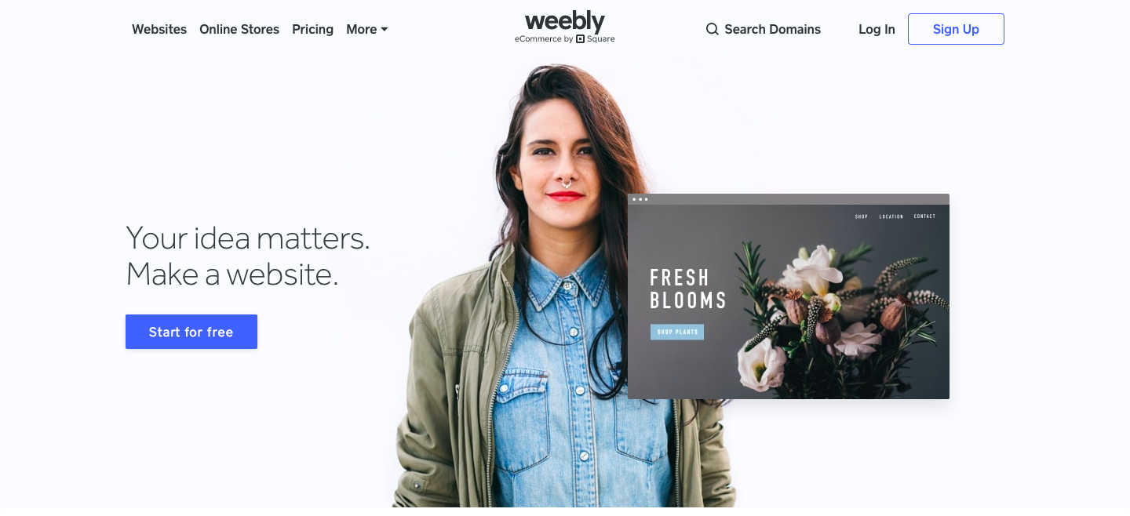Click the Weebly logo
The image size is (1130, 516).
coord(564,22)
